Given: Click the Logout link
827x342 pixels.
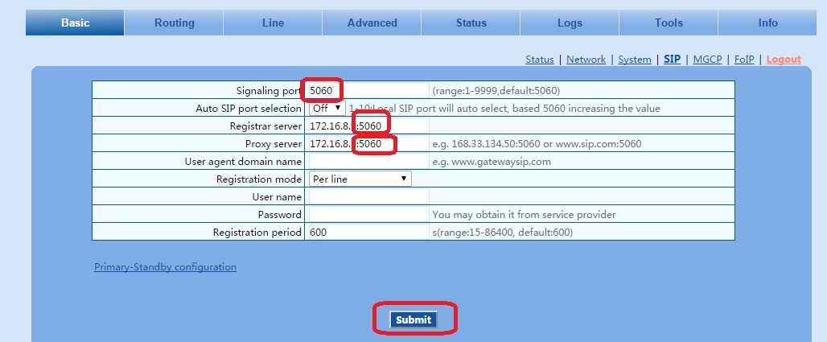Looking at the screenshot, I should coord(784,60).
